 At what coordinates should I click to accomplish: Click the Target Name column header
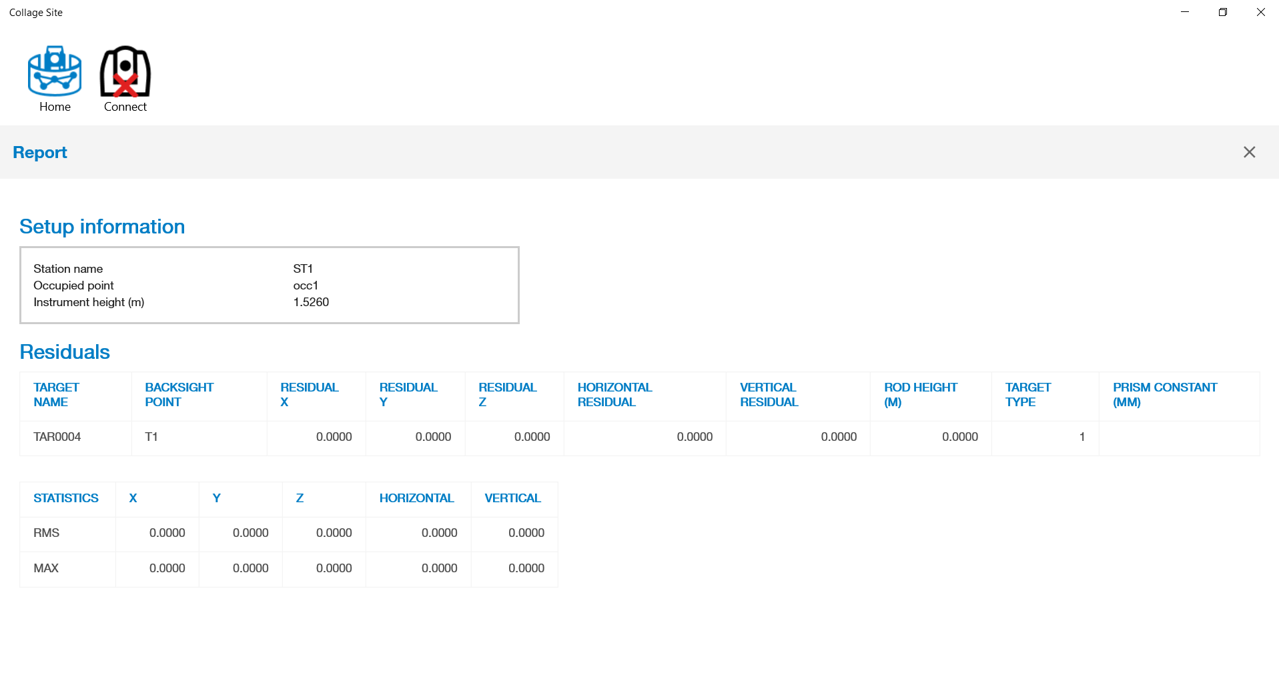[x=56, y=395]
